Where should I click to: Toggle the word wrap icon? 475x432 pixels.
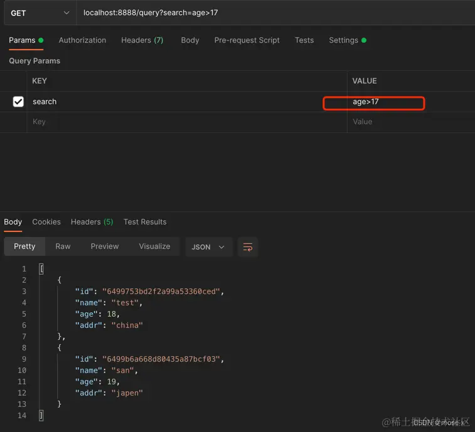pyautogui.click(x=248, y=247)
